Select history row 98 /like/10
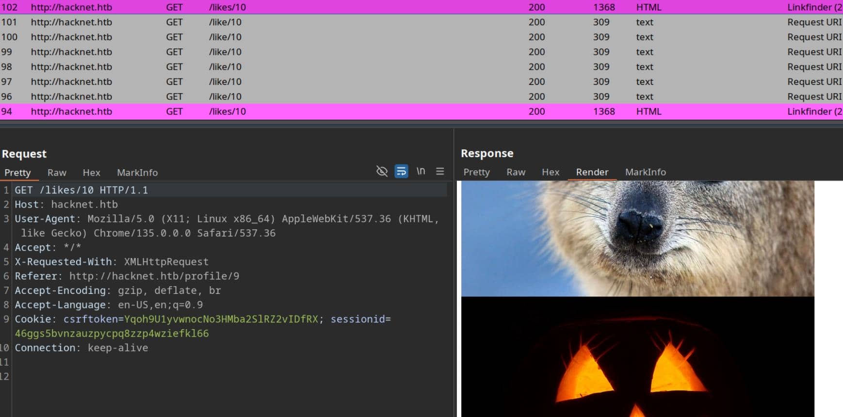Image resolution: width=843 pixels, height=417 pixels. (421, 67)
